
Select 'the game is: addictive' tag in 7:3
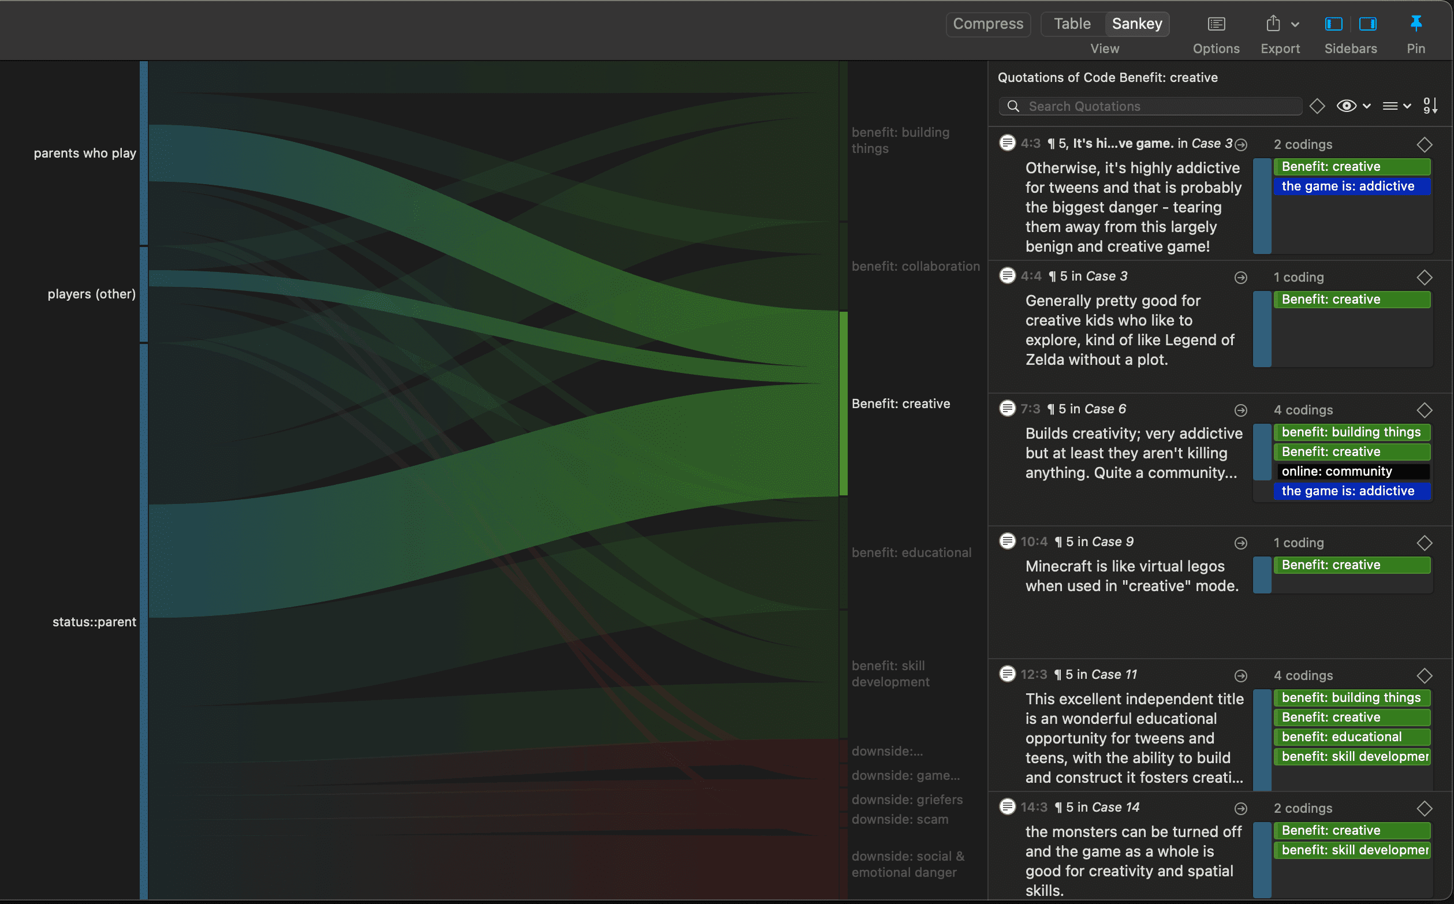point(1352,491)
